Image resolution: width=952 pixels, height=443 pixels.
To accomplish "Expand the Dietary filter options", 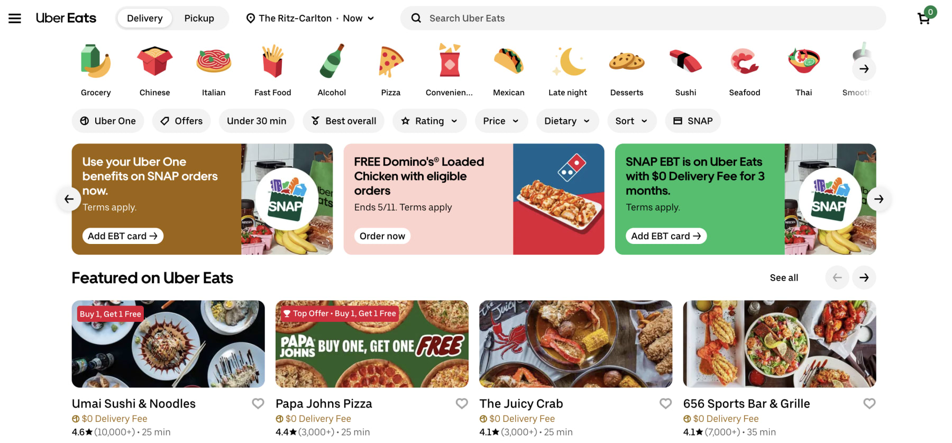I will (567, 121).
